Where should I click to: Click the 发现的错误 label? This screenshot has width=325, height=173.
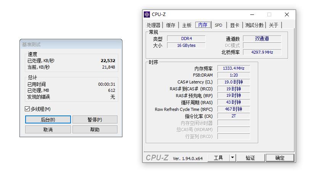pyautogui.click(x=39, y=97)
